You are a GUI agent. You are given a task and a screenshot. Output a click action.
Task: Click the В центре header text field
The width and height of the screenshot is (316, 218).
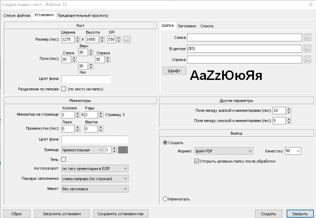(x=245, y=49)
